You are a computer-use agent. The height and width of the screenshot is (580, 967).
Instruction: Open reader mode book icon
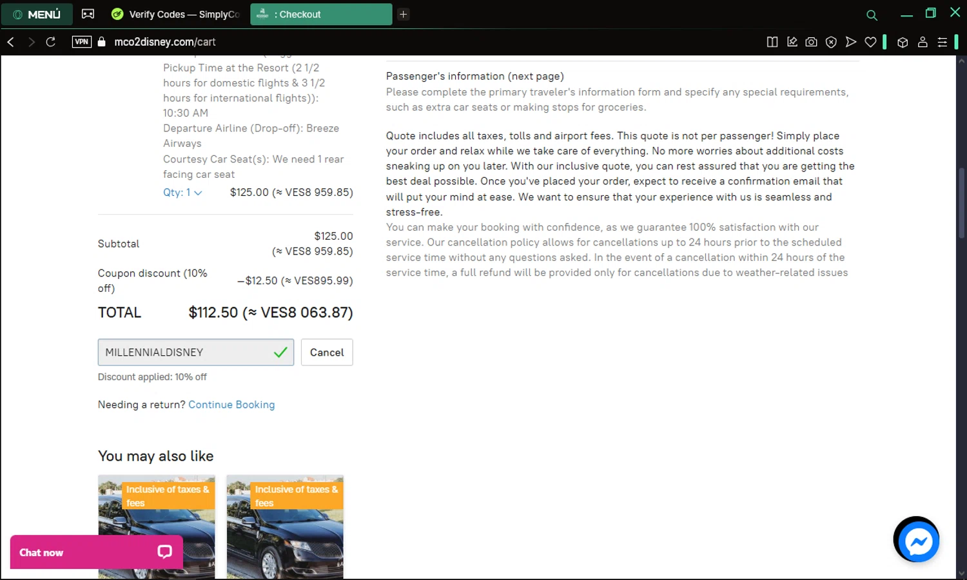pyautogui.click(x=772, y=42)
